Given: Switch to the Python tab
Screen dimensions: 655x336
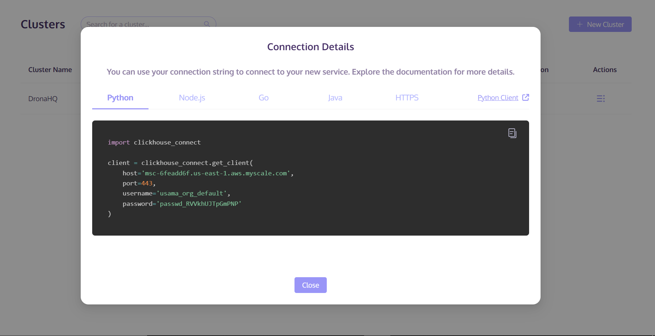Looking at the screenshot, I should click(x=120, y=98).
